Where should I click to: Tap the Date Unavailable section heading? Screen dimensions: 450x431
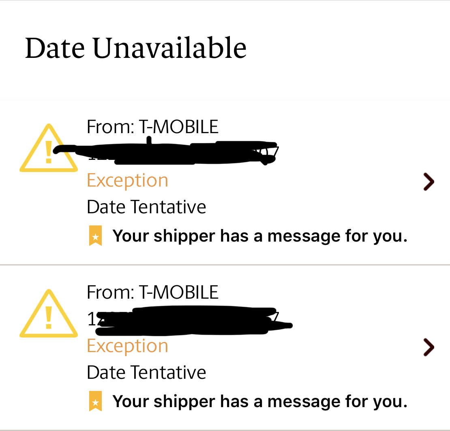[x=135, y=48]
